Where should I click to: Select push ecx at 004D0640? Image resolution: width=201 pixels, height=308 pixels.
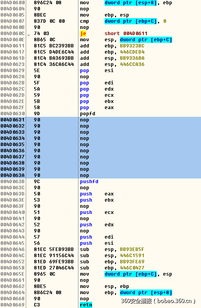pos(101,212)
